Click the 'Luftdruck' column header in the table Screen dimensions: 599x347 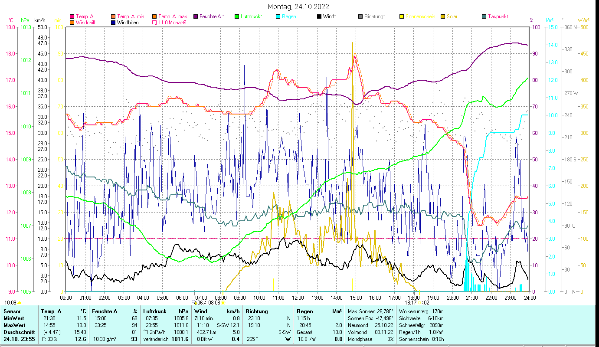pos(155,311)
